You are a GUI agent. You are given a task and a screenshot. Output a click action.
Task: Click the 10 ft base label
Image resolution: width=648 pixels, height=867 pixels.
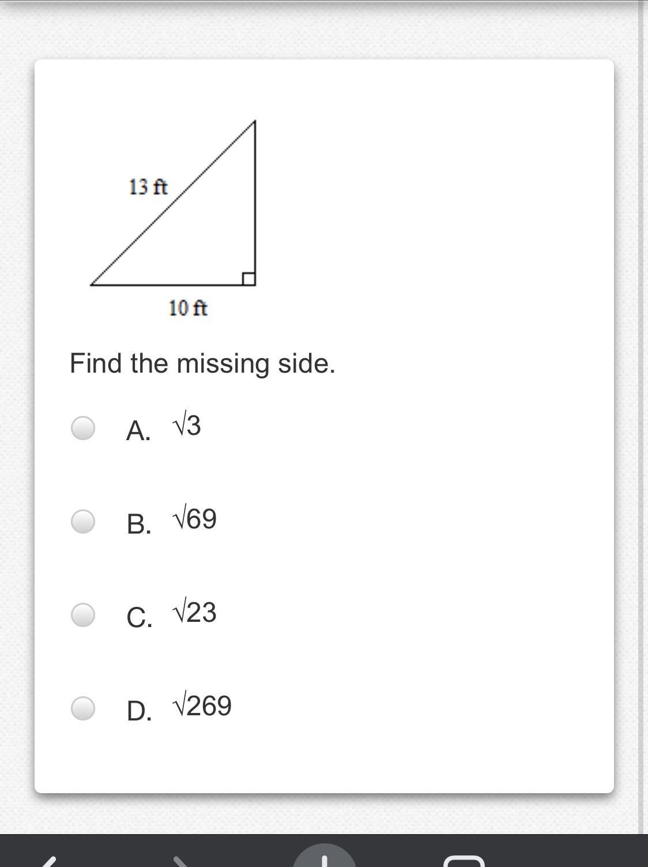point(188,308)
